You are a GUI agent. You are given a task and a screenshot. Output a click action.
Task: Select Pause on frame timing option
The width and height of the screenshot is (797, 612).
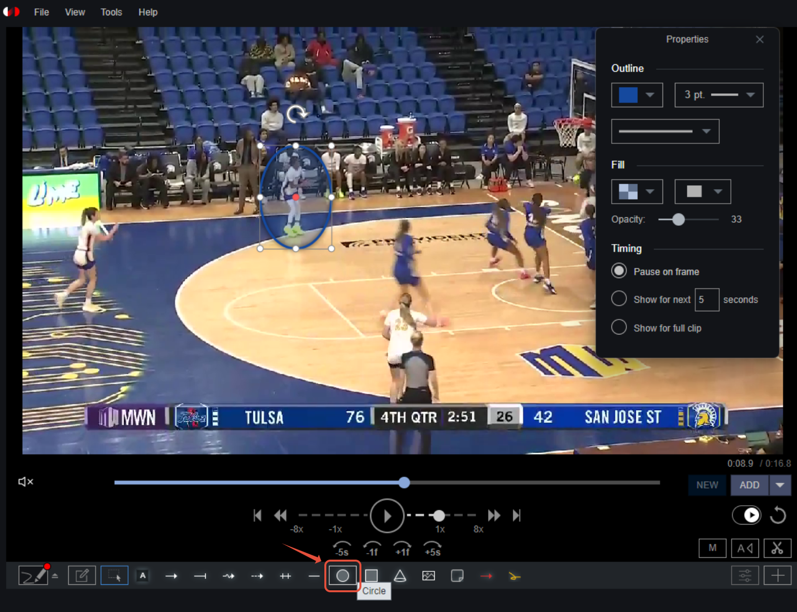(x=619, y=271)
